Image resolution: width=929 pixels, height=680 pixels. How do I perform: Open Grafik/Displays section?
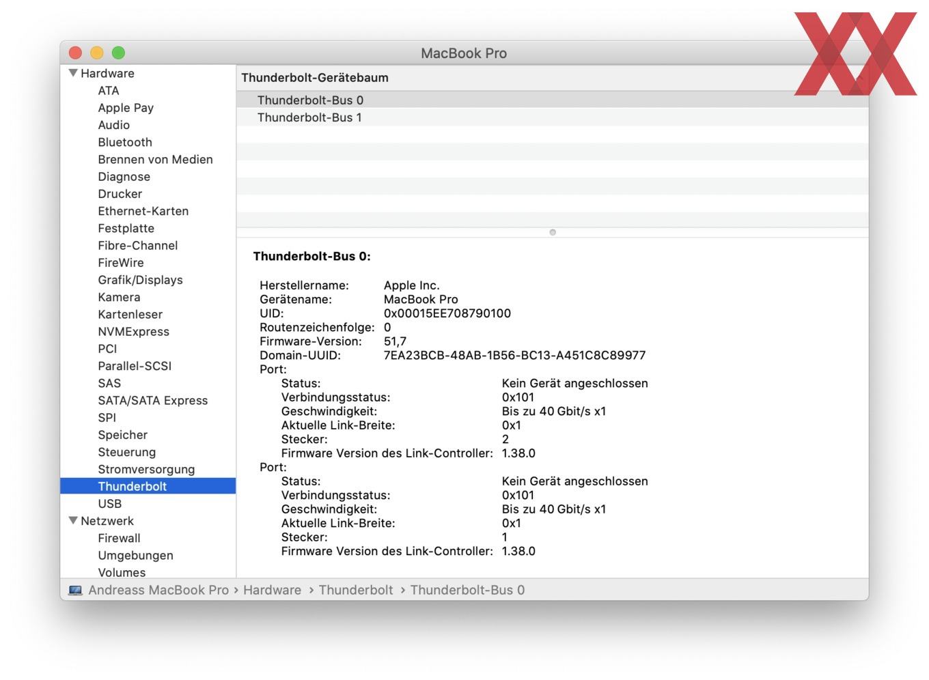coord(141,280)
